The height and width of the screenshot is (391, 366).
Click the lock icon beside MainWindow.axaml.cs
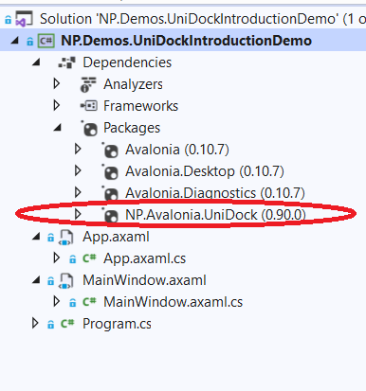tap(72, 303)
